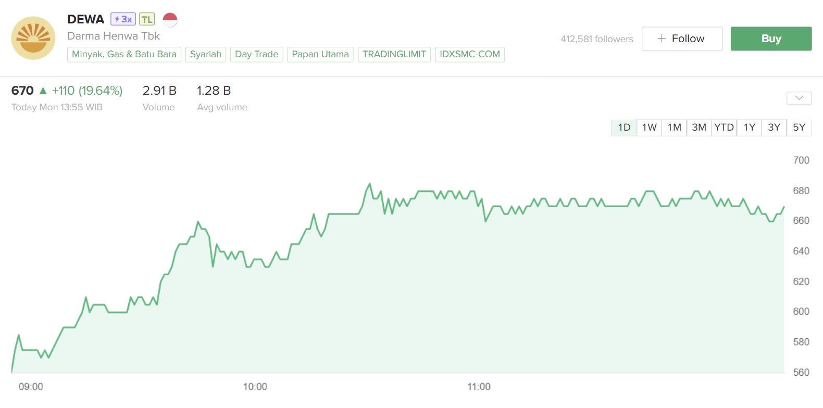
Task: Expand the chart options chevron dropdown
Action: pos(799,98)
